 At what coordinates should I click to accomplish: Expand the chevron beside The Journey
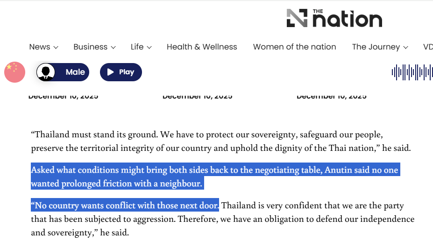coord(405,47)
